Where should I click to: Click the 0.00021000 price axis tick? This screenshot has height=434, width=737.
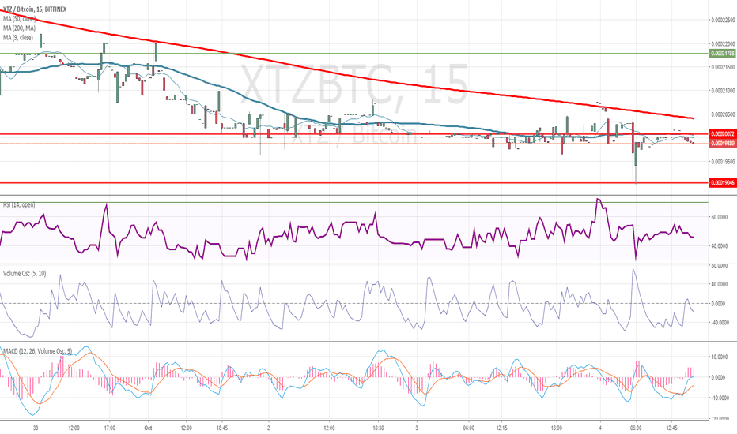(x=723, y=91)
